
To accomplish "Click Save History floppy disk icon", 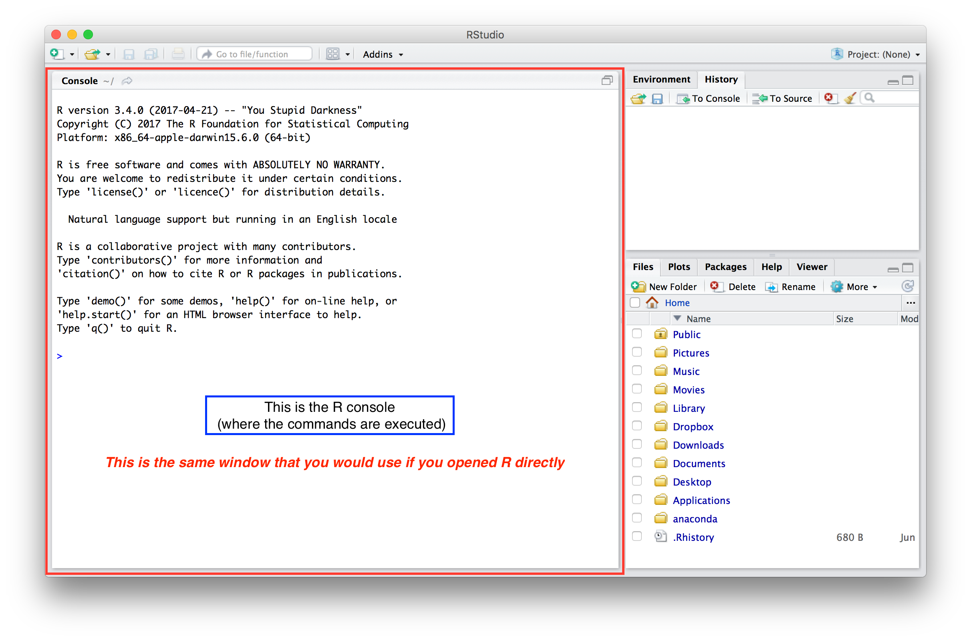I will pyautogui.click(x=657, y=99).
